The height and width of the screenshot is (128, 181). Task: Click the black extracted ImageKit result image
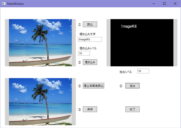pos(142,43)
